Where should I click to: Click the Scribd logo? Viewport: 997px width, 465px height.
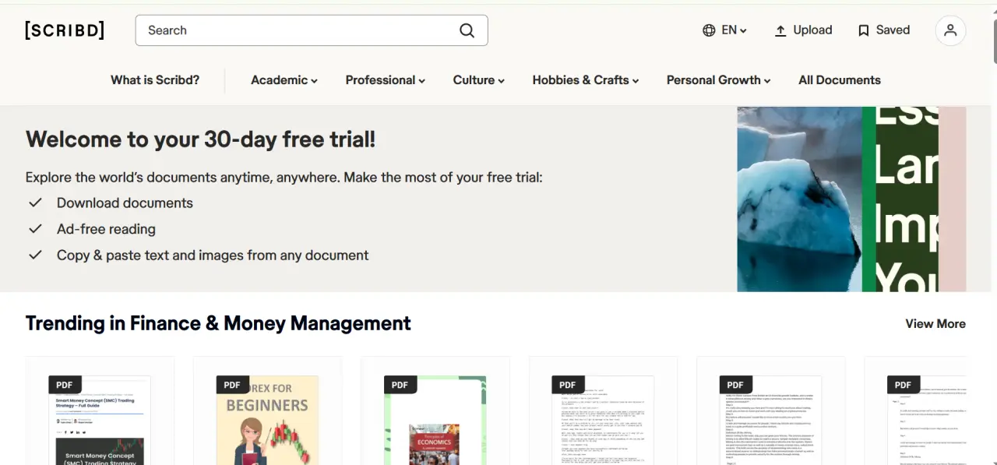coord(65,30)
